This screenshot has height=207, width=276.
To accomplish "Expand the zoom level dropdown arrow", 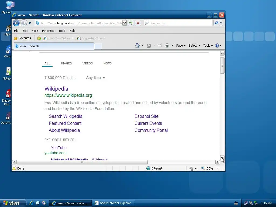I will click(x=218, y=168).
